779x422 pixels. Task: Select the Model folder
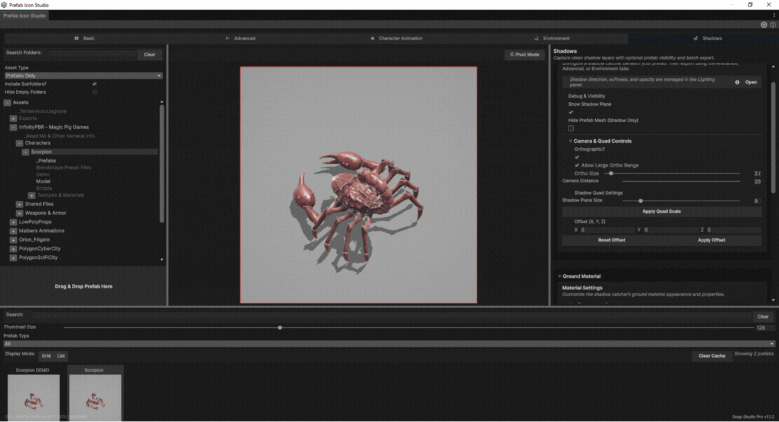[43, 181]
